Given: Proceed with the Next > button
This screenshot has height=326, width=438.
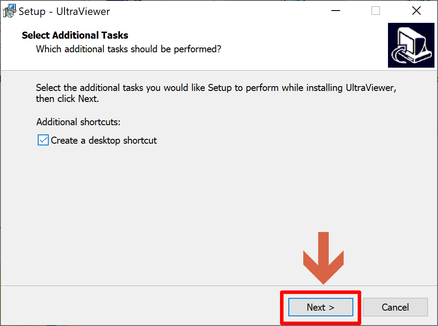Looking at the screenshot, I should click(x=321, y=307).
